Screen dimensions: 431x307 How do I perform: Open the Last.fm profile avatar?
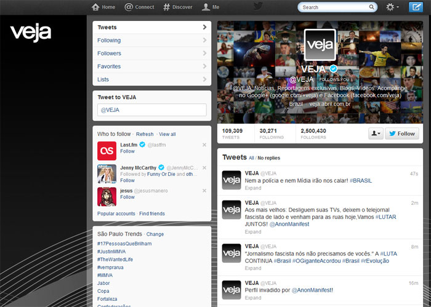pyautogui.click(x=107, y=151)
